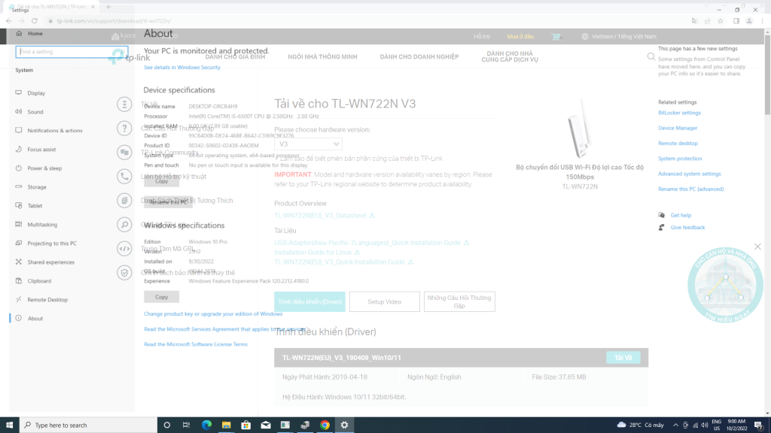Click Mua ở đâu in TP-Link header
This screenshot has height=433, width=771.
tap(520, 36)
